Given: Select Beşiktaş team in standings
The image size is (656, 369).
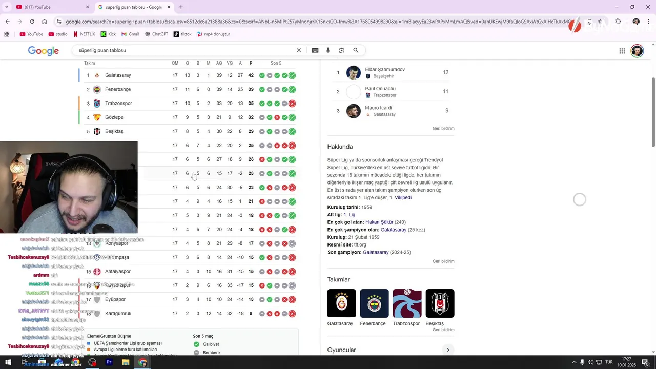Looking at the screenshot, I should (x=114, y=131).
